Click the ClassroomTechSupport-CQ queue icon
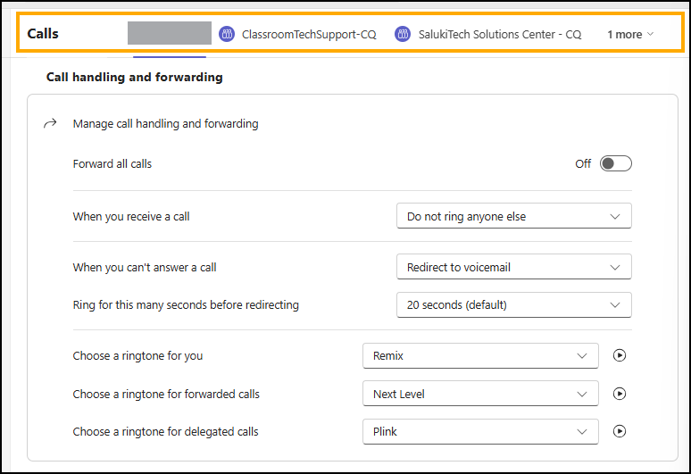 [227, 34]
